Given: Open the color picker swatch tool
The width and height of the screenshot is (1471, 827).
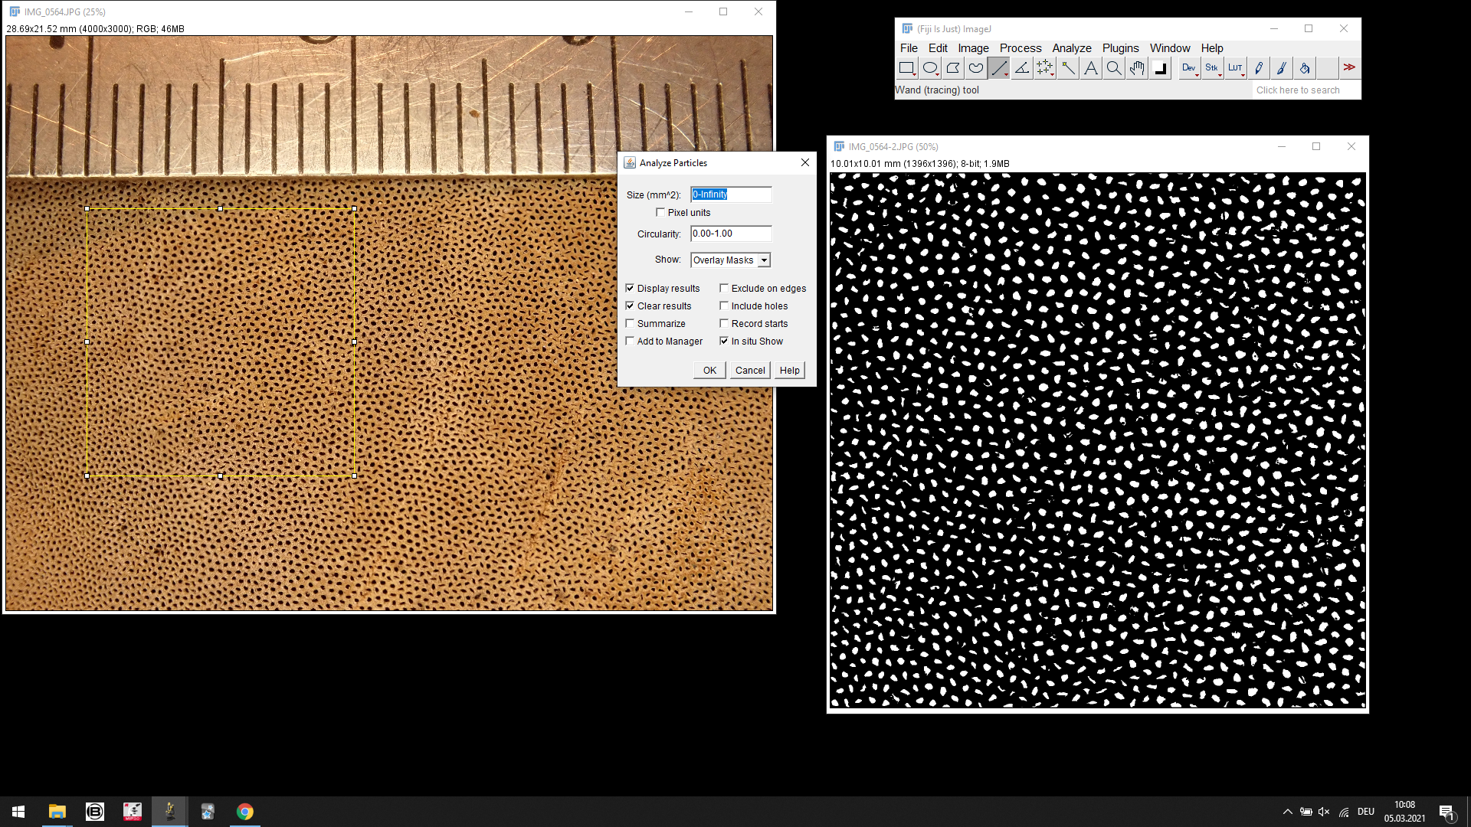Looking at the screenshot, I should pos(1160,68).
